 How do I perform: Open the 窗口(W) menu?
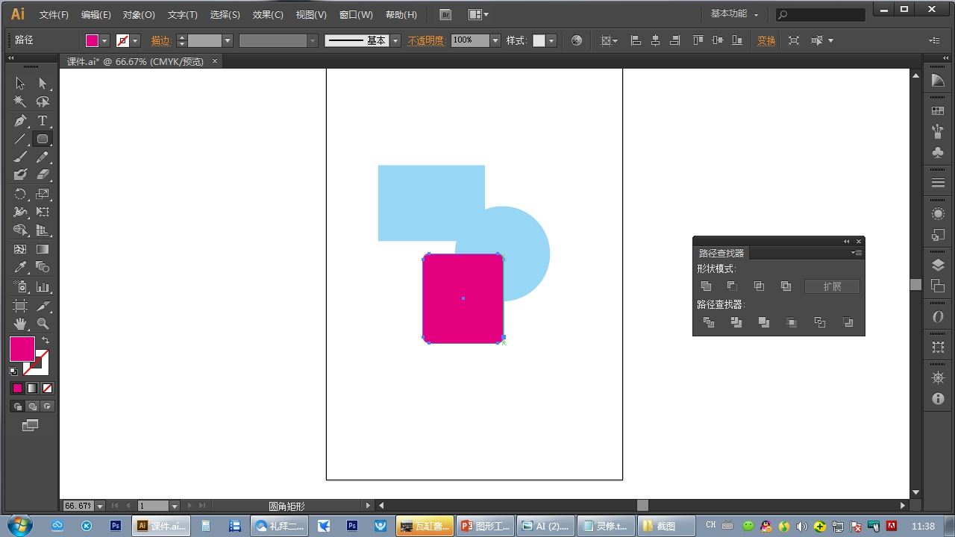coord(356,15)
